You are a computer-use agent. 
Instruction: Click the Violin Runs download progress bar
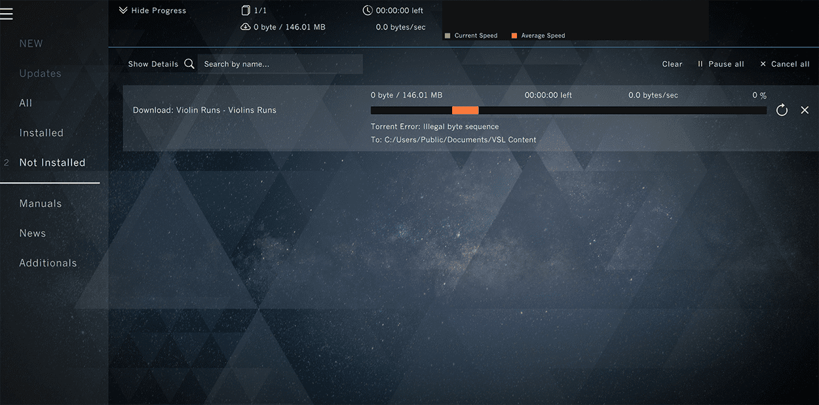coord(568,110)
